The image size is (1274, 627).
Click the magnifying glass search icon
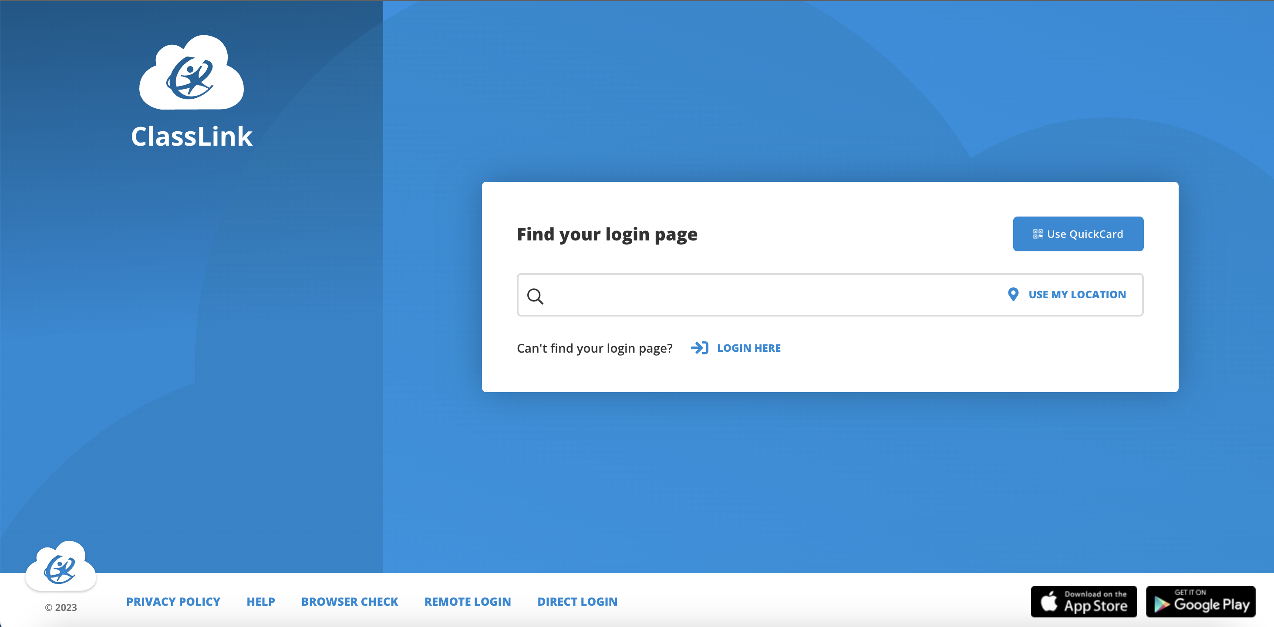point(535,296)
